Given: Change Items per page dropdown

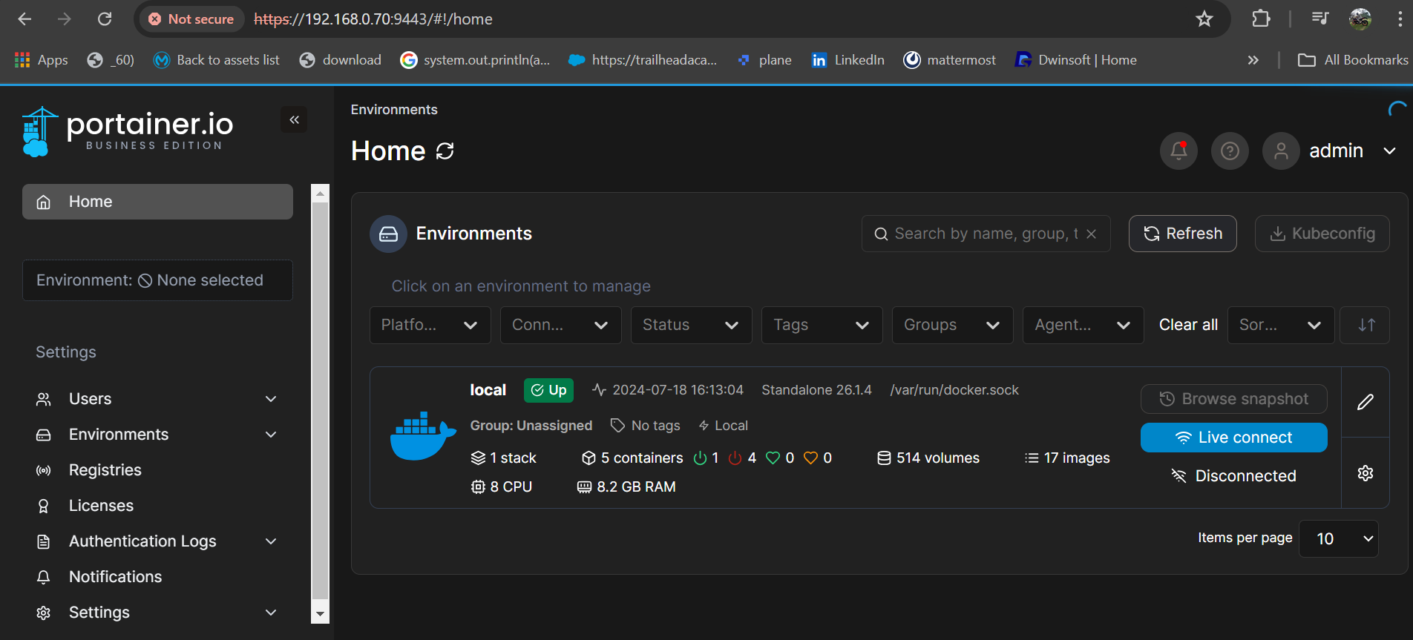Looking at the screenshot, I should (1338, 538).
